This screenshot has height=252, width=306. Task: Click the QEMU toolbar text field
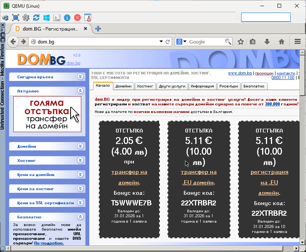[x=266, y=17]
